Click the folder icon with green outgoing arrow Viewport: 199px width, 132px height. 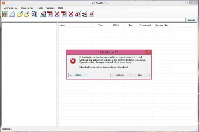click(x=20, y=14)
